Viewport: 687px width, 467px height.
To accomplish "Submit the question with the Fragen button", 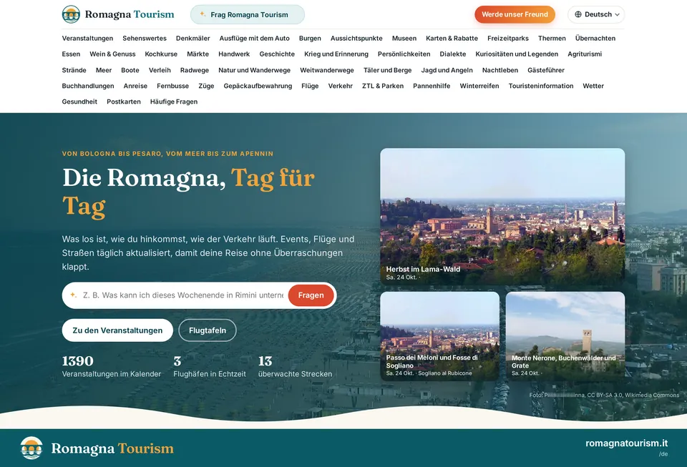I will (x=311, y=295).
